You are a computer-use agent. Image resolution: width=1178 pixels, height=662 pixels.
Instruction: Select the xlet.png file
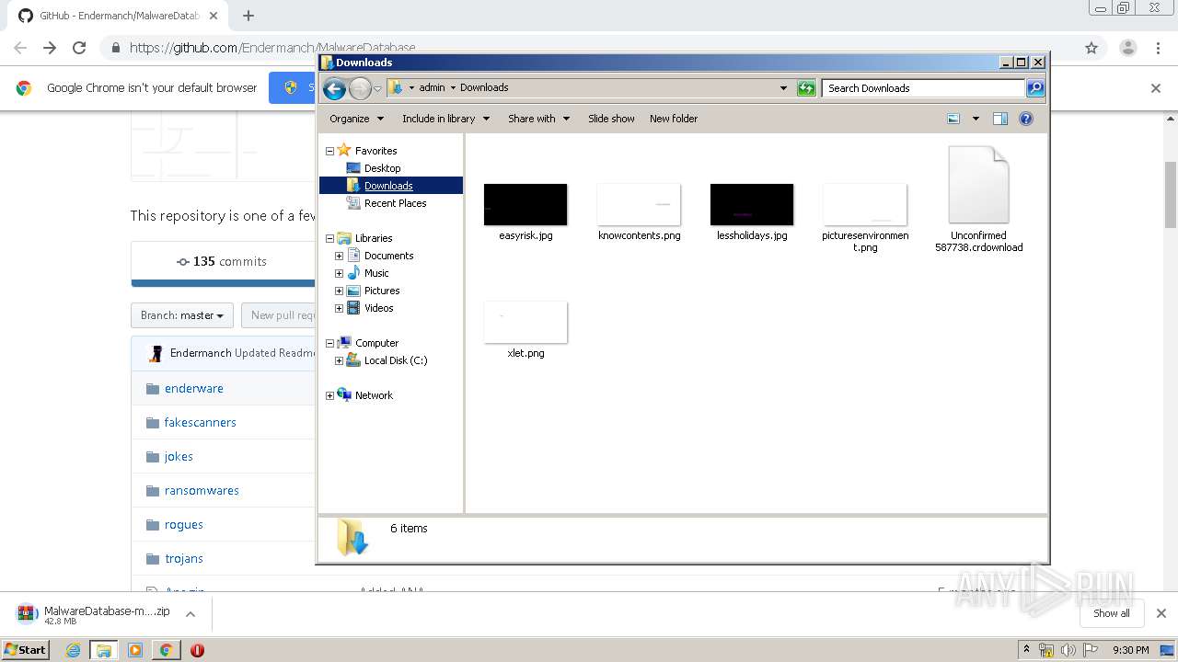point(525,329)
